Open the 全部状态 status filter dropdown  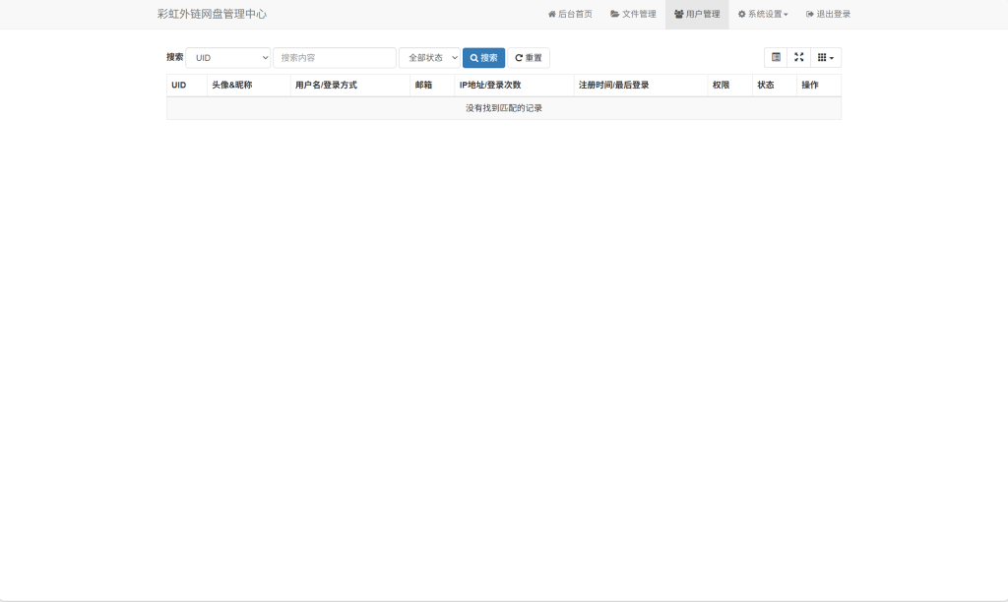pos(429,57)
